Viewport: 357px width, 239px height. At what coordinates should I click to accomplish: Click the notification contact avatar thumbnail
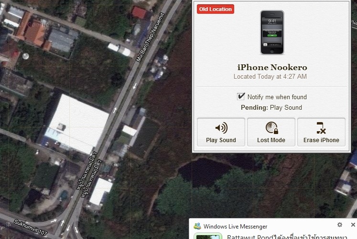tap(208, 236)
